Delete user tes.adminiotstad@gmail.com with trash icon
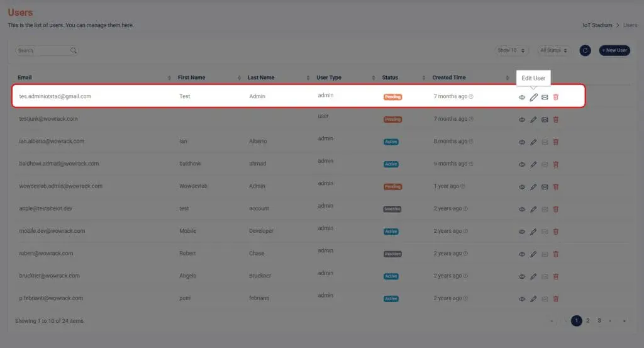This screenshot has height=348, width=644. (x=556, y=97)
